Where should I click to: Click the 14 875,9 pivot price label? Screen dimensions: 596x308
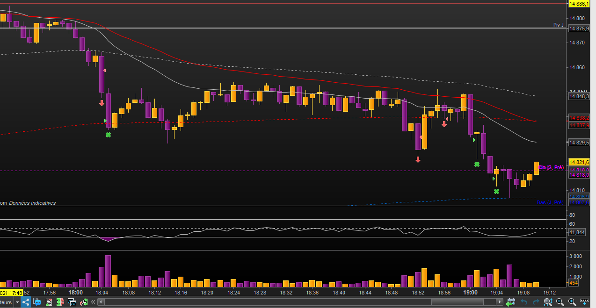[579, 29]
